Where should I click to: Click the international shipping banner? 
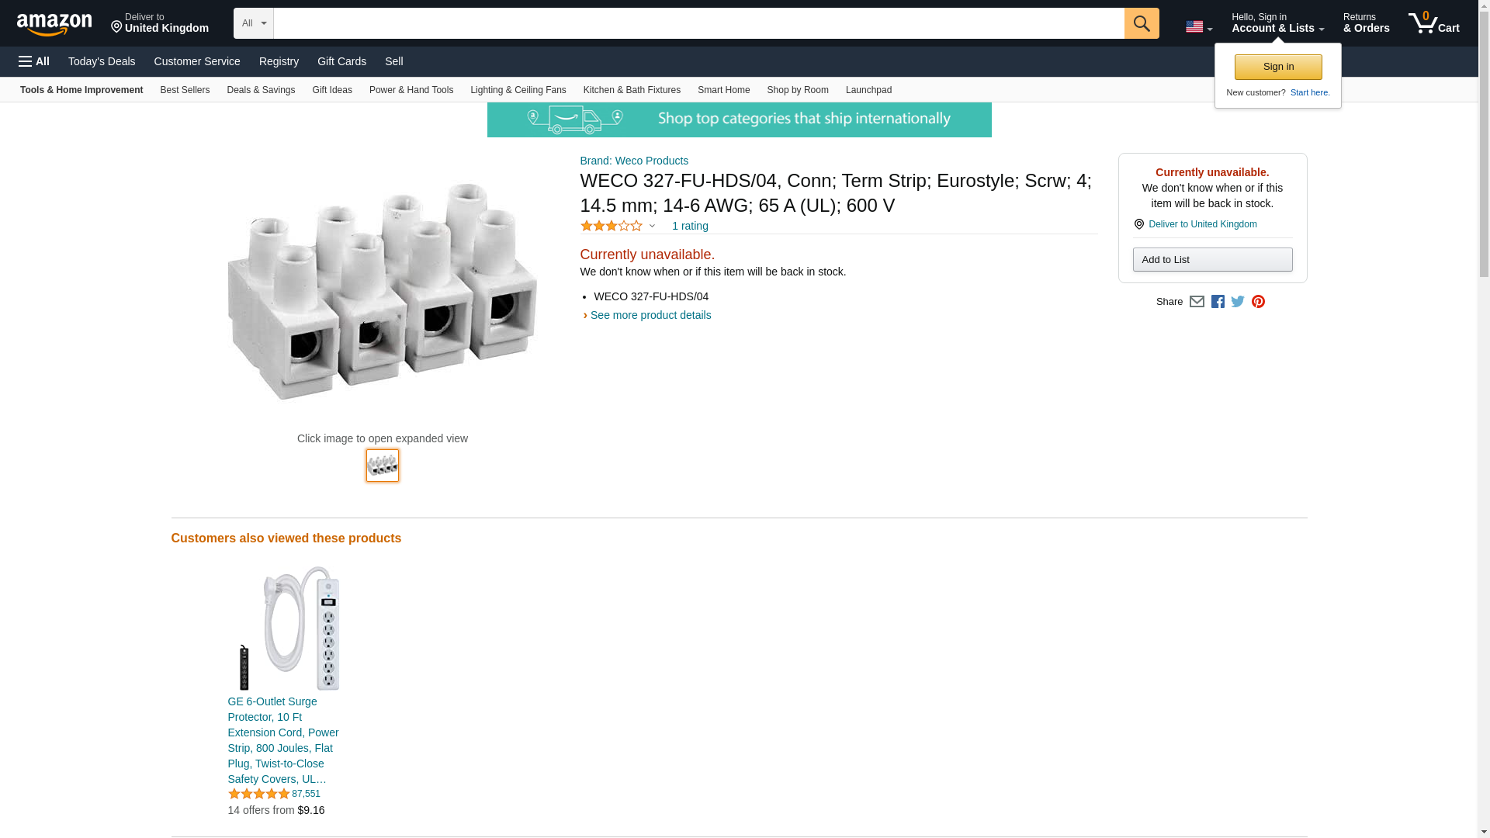739,119
